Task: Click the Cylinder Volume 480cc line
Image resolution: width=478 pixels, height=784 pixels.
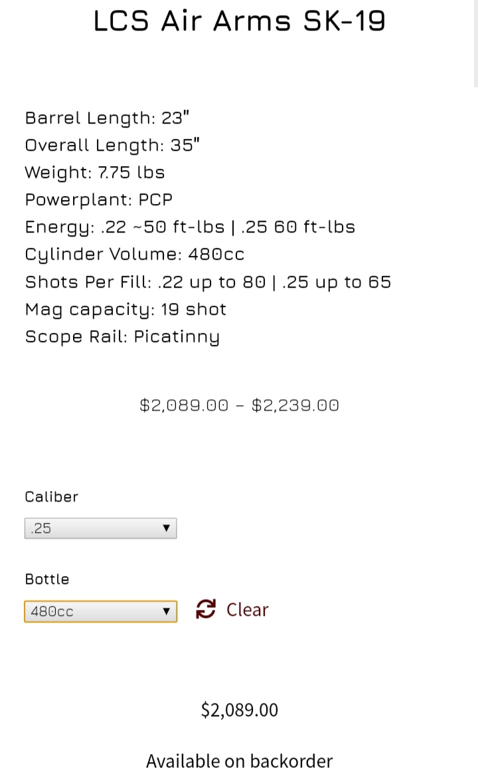Action: pyautogui.click(x=135, y=254)
